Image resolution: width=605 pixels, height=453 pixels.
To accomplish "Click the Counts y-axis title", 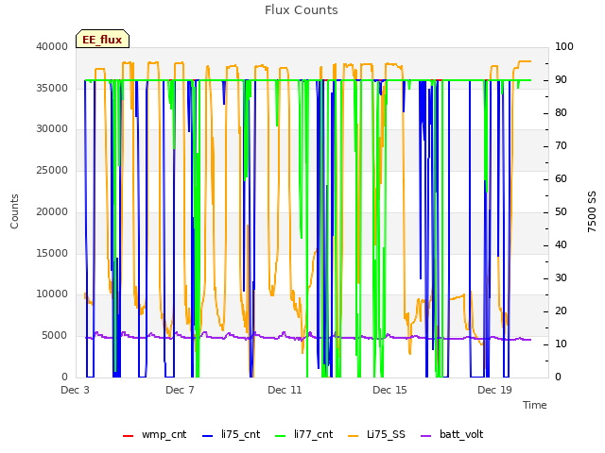I will 15,211.
